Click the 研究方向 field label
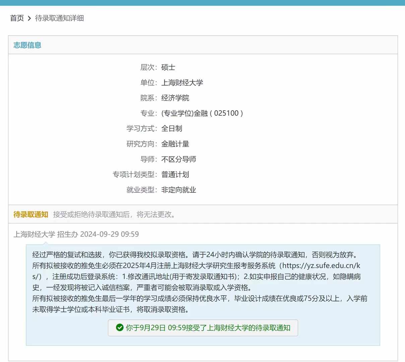The height and width of the screenshot is (362, 405). 142,144
